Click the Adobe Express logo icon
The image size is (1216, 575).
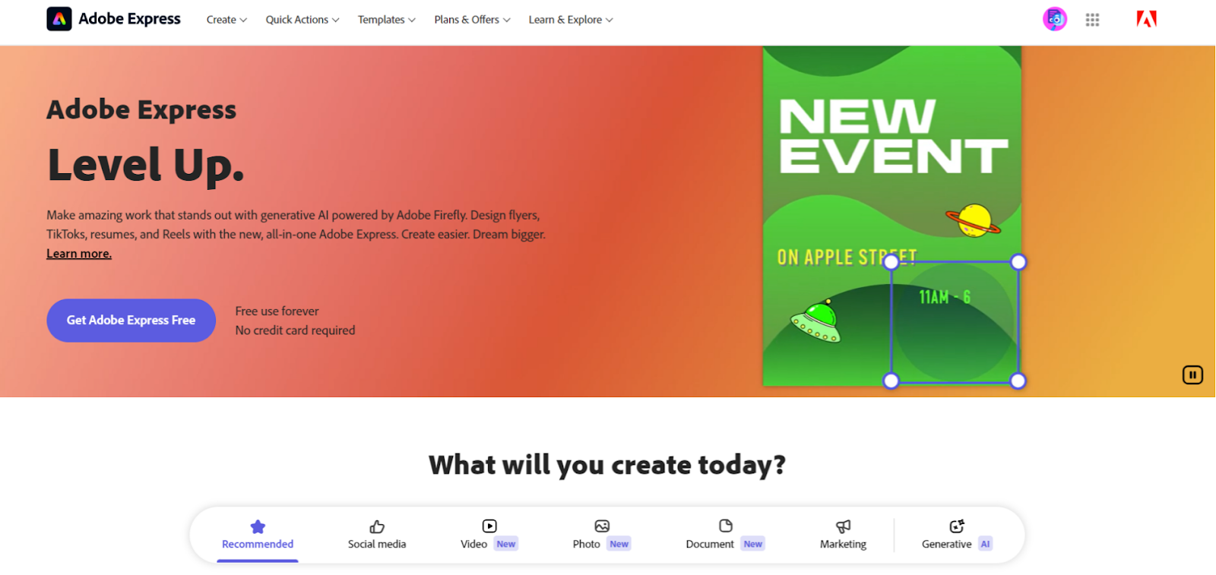(59, 19)
